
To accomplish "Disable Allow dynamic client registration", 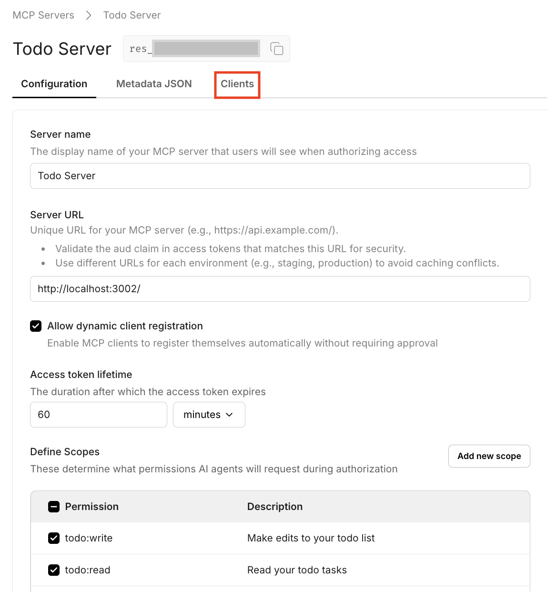I will point(36,326).
